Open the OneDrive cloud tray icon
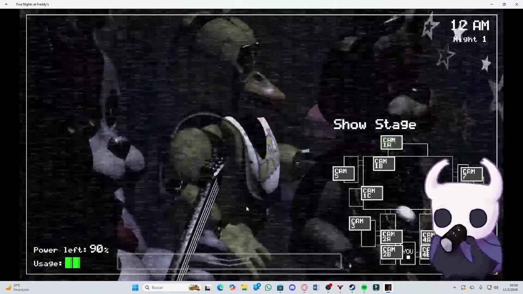The width and height of the screenshot is (523, 294). coord(472,287)
